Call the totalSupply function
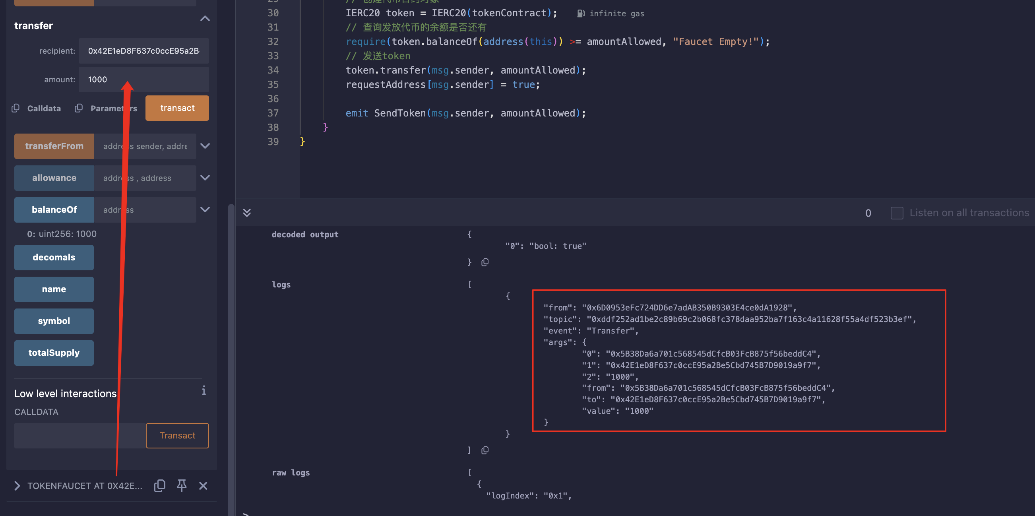This screenshot has width=1035, height=516. point(54,353)
